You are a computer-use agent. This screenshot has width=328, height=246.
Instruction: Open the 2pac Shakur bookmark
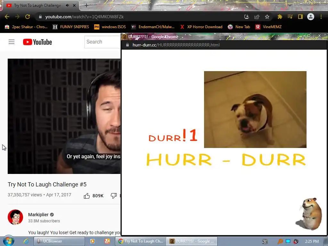(x=26, y=27)
